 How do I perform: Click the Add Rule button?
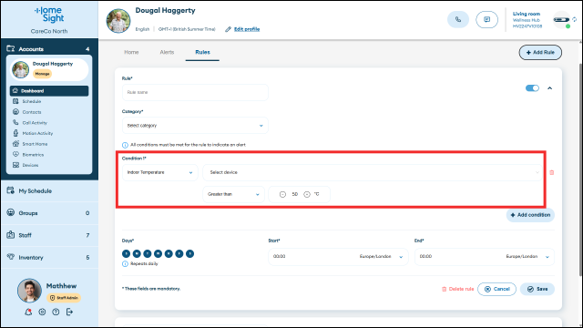540,53
